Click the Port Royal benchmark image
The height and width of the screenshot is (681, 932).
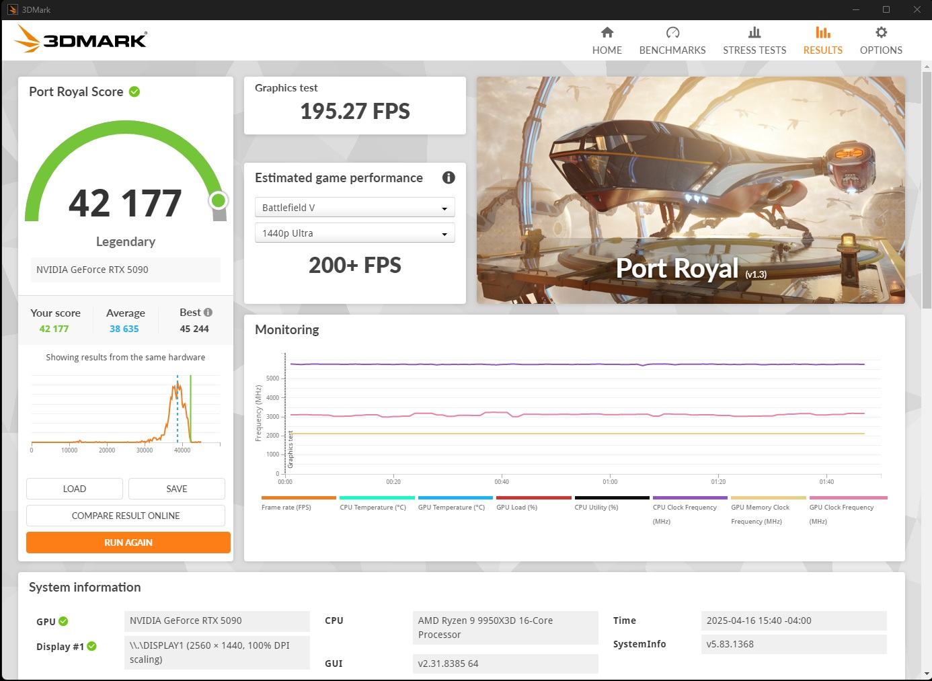(x=691, y=190)
